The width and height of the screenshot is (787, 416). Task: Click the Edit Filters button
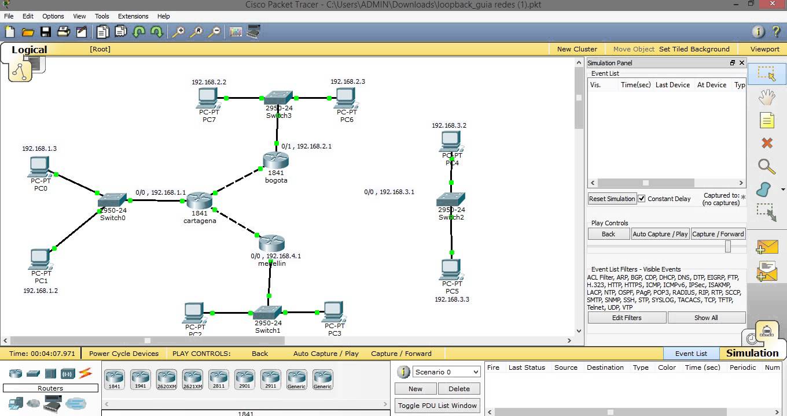coord(627,318)
